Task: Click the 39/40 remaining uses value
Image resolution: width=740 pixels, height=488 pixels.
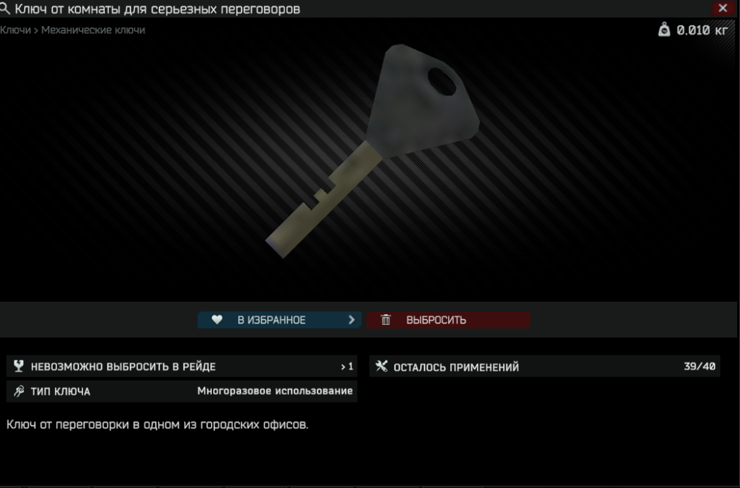Action: pos(700,366)
